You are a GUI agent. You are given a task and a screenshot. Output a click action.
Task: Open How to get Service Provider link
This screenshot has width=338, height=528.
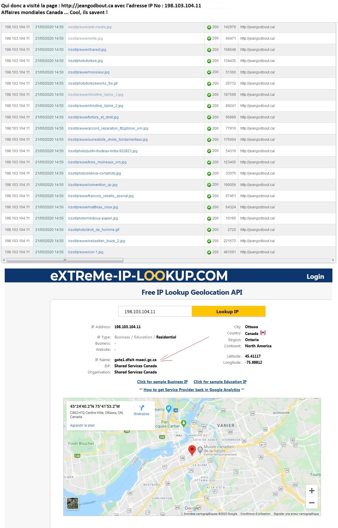point(192,390)
